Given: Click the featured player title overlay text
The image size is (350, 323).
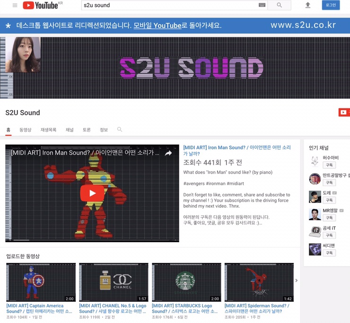Looking at the screenshot, I should (85, 153).
